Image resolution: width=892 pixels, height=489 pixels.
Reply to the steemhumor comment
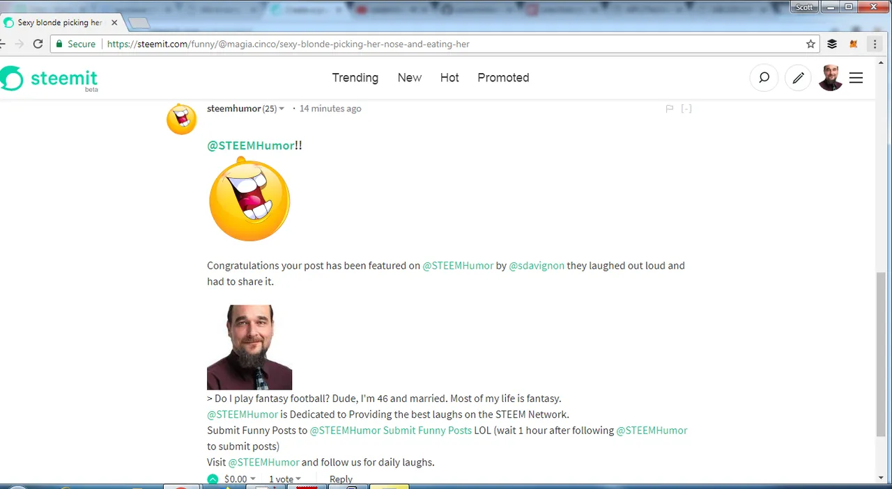(341, 479)
